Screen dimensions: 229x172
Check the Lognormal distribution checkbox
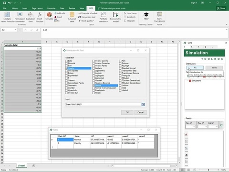click(94, 78)
